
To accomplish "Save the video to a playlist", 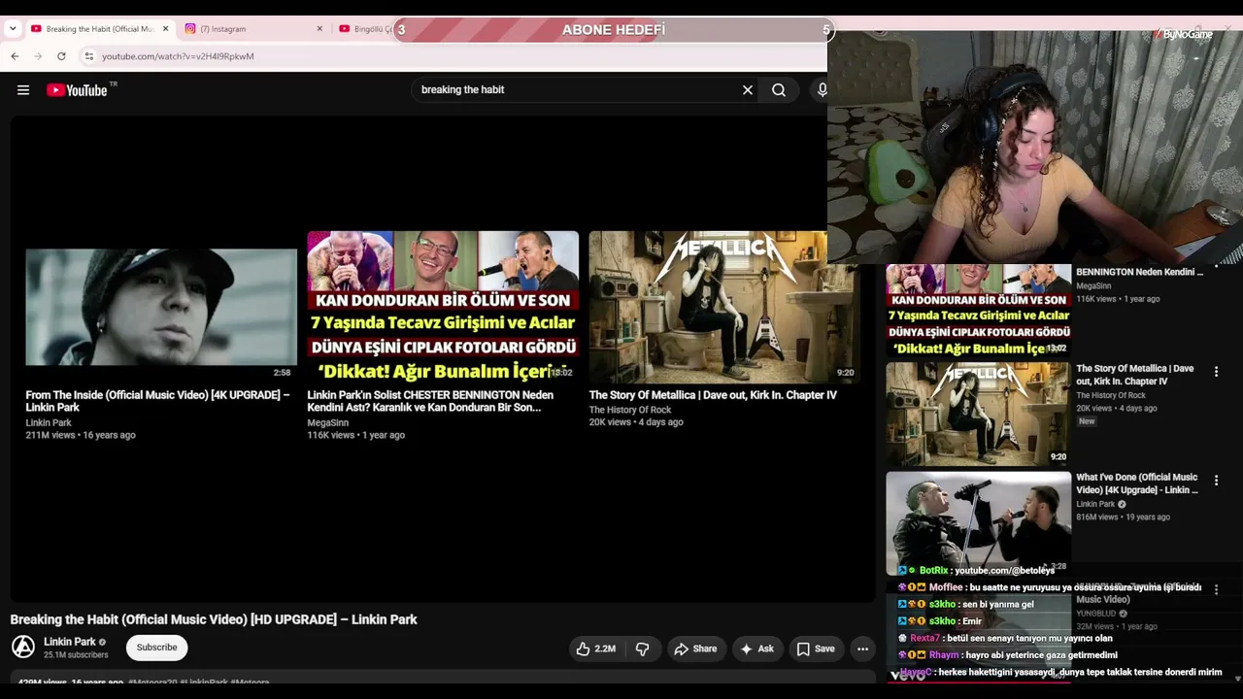I will click(x=816, y=649).
